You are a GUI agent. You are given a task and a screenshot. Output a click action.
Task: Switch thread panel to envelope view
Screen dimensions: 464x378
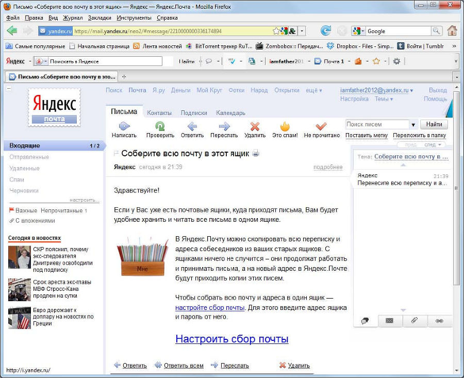pos(390,321)
